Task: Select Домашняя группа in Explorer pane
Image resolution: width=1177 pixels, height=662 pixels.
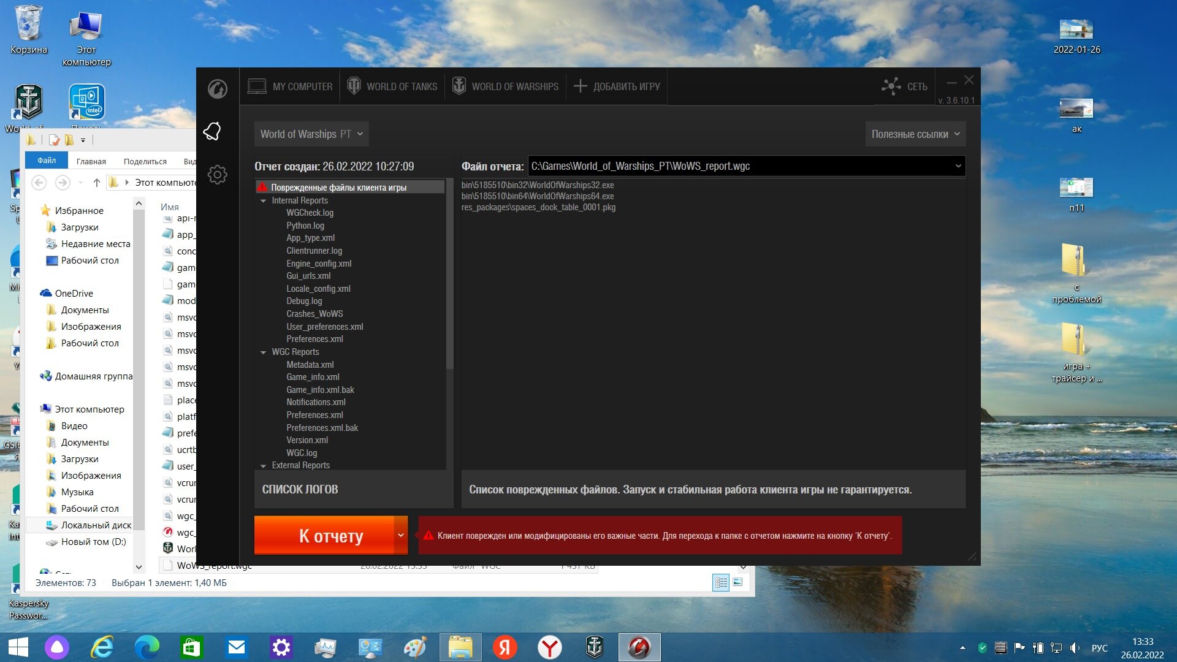Action: (86, 376)
